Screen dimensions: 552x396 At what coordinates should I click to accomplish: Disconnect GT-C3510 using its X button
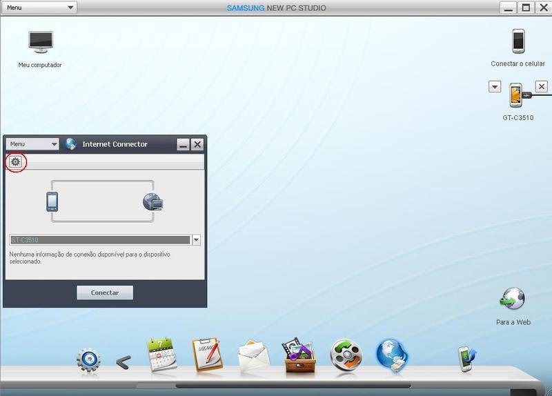(x=542, y=86)
